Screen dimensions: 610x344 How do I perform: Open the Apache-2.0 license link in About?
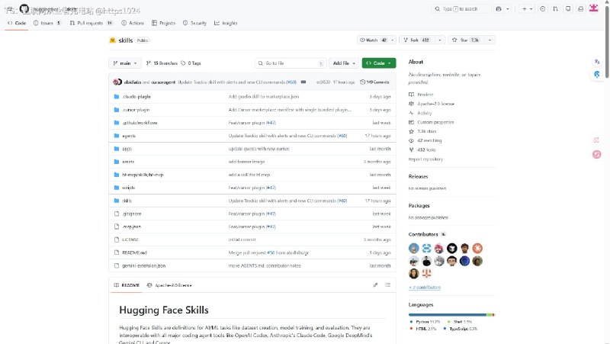(432, 104)
